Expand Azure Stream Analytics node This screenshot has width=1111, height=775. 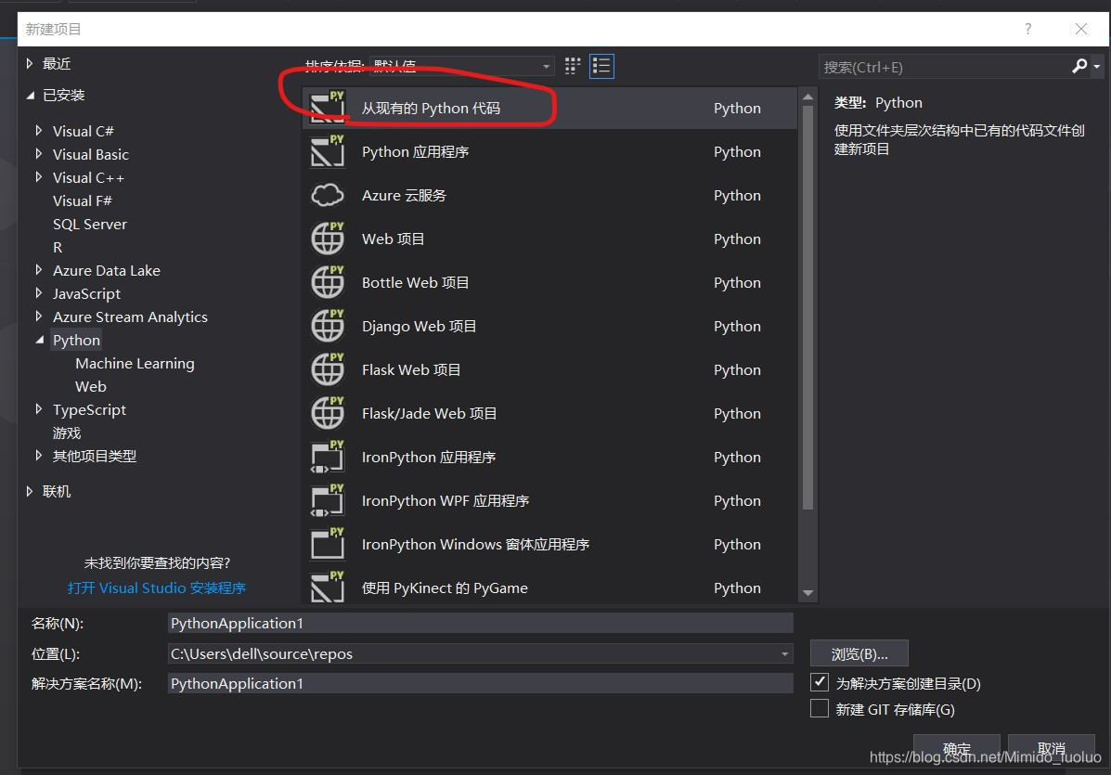(x=38, y=316)
